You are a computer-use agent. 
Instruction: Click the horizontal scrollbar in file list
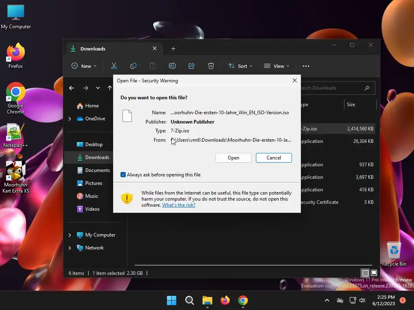(253, 265)
